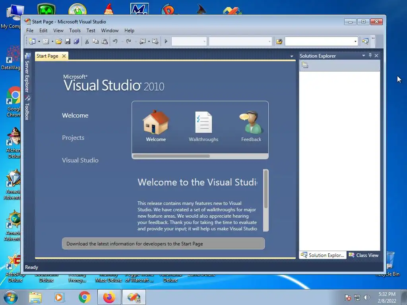Screen dimensions: 407x305
Task: Pin the Solution Explorer with auto-hide icon
Action: click(370, 56)
